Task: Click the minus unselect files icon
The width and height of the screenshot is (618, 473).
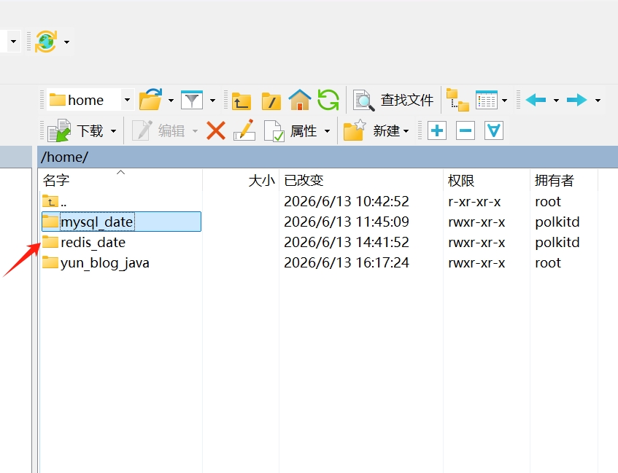Action: click(465, 130)
